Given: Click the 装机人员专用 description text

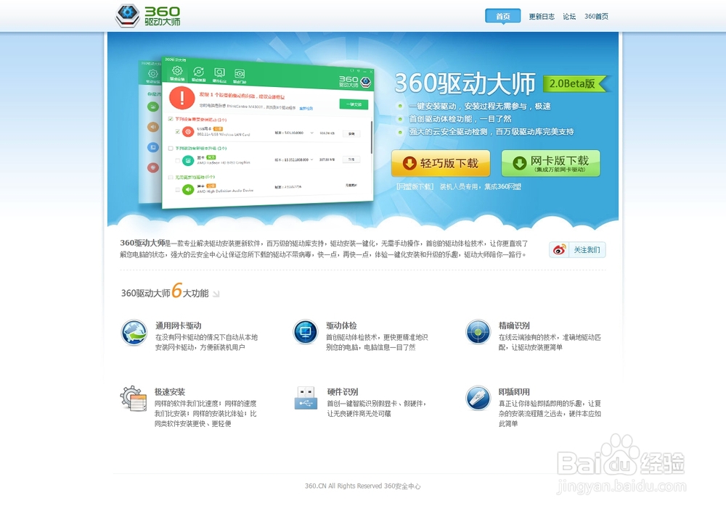Looking at the screenshot, I should pos(480,187).
